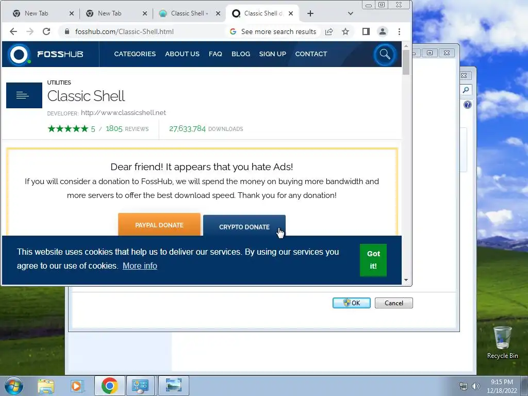
Task: Click the address bar URL
Action: pos(124,31)
